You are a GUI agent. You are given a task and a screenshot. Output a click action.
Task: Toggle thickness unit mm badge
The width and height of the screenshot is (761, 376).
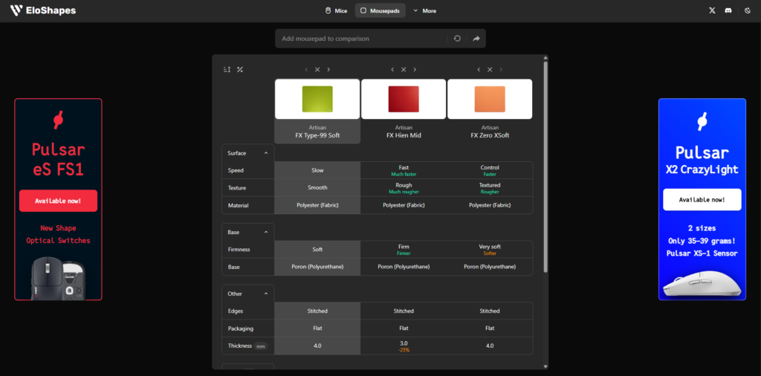tap(260, 346)
